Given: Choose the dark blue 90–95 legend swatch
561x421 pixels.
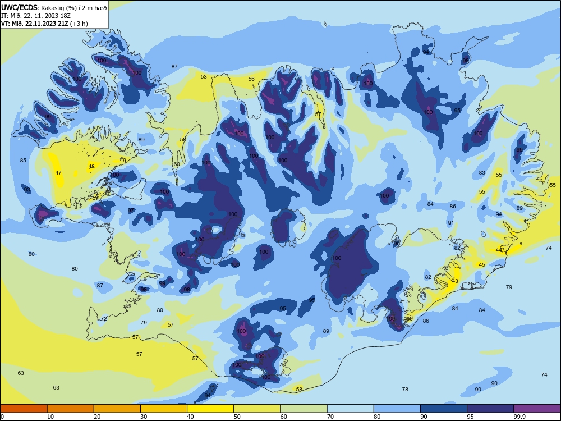Looking at the screenshot, I should (444, 409).
